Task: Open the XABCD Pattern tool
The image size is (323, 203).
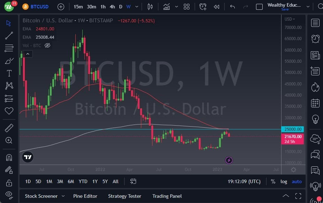Action: pyautogui.click(x=9, y=86)
